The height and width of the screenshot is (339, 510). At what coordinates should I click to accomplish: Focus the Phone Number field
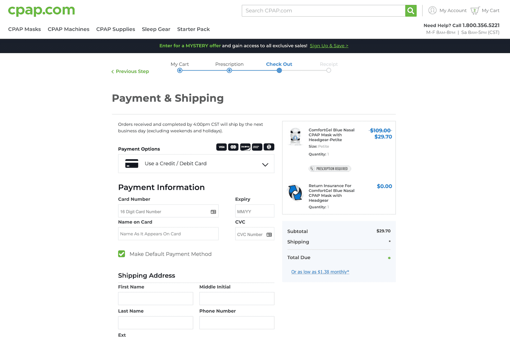237,323
